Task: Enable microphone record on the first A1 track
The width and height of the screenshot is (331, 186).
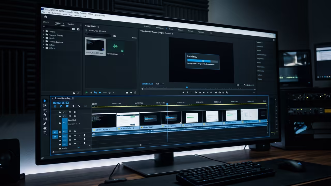Action: [x=84, y=135]
